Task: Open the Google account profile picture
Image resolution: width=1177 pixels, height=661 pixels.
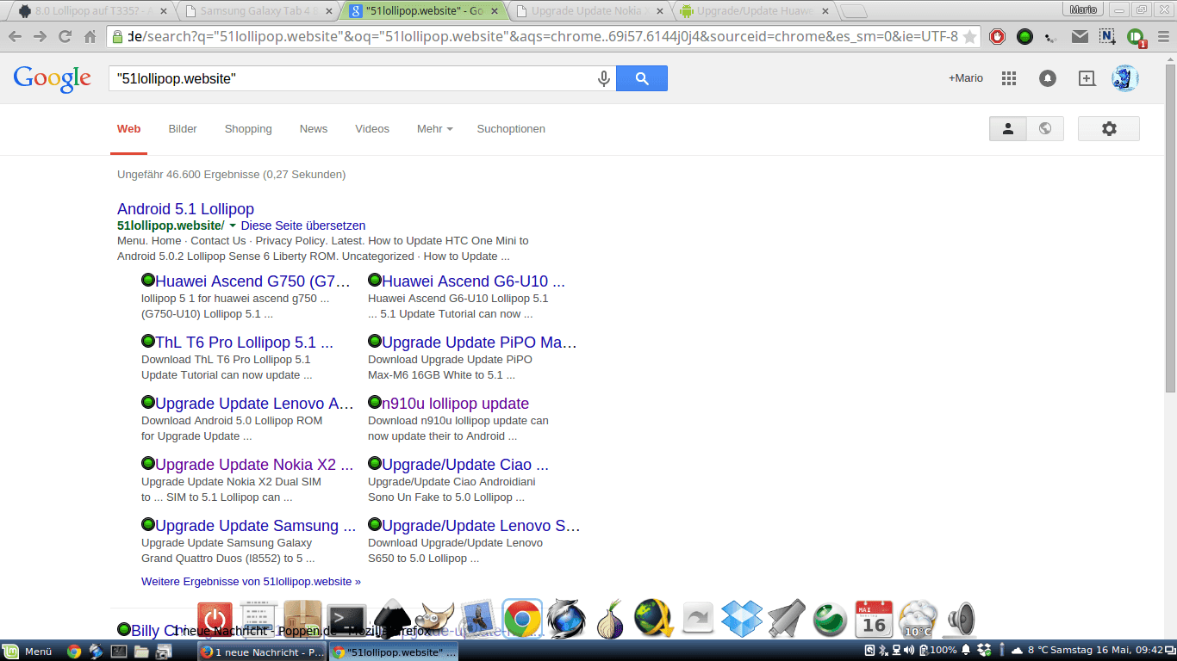Action: tap(1124, 78)
